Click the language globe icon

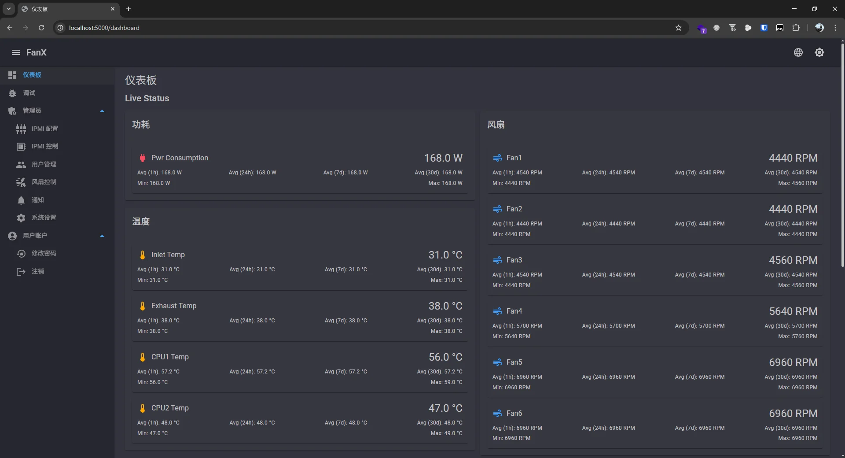coord(798,52)
